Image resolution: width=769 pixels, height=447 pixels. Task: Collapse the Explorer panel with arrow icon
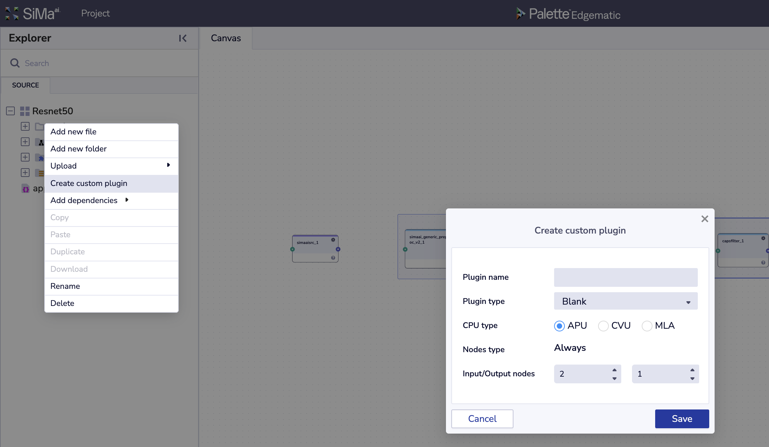[183, 38]
